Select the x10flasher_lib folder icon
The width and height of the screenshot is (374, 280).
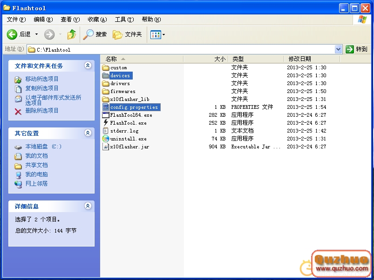[105, 99]
